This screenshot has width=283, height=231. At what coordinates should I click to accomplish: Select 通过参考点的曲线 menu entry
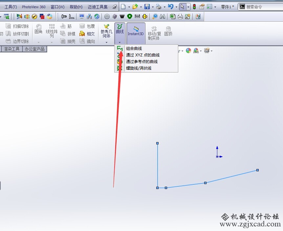(x=146, y=61)
